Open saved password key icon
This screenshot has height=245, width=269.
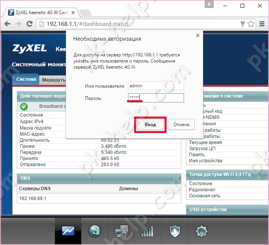click(242, 24)
